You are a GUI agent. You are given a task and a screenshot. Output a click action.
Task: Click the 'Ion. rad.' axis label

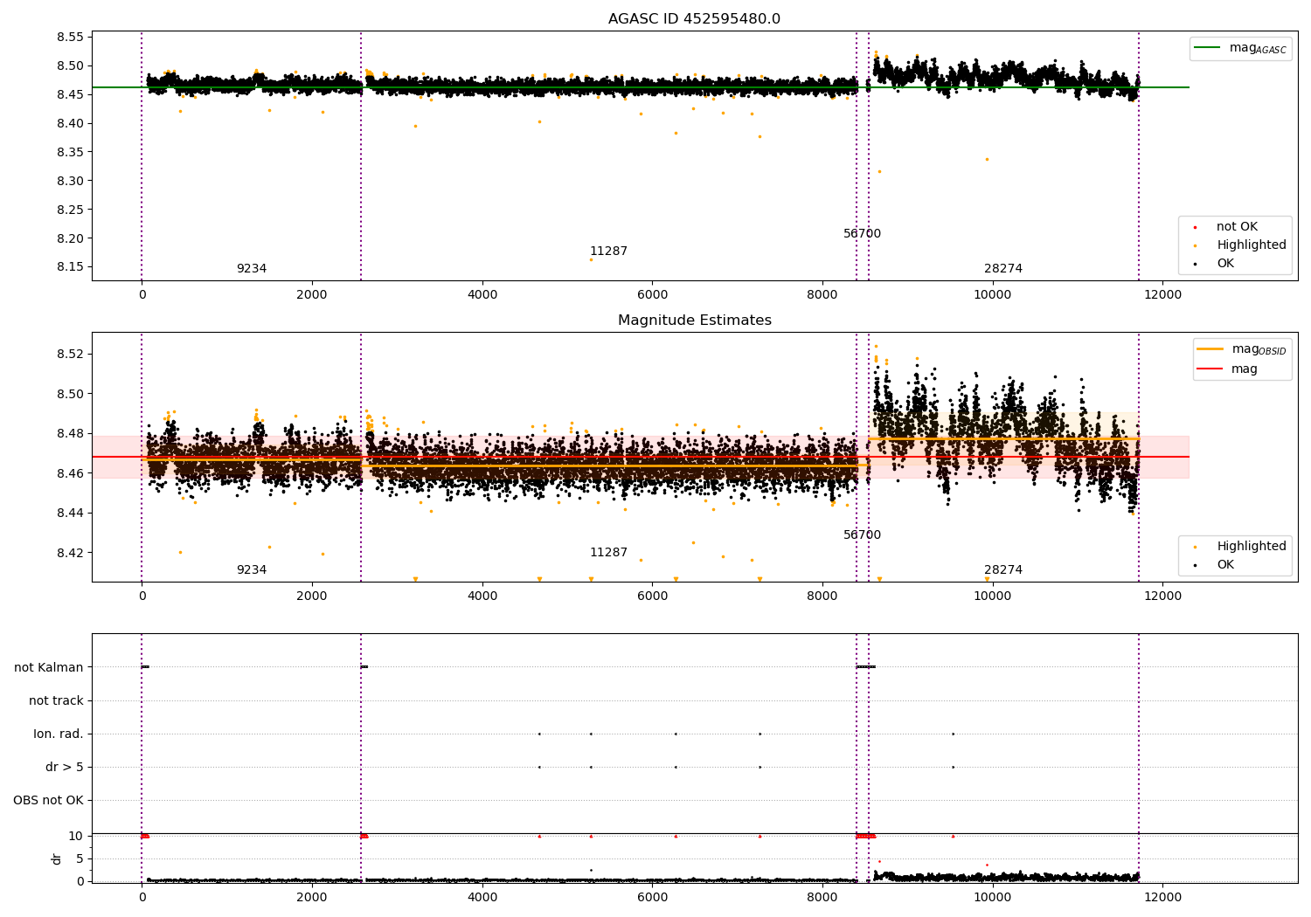click(x=59, y=734)
